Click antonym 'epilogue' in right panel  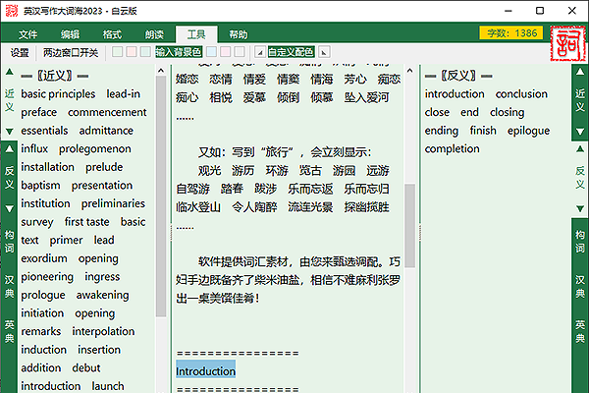coord(528,131)
